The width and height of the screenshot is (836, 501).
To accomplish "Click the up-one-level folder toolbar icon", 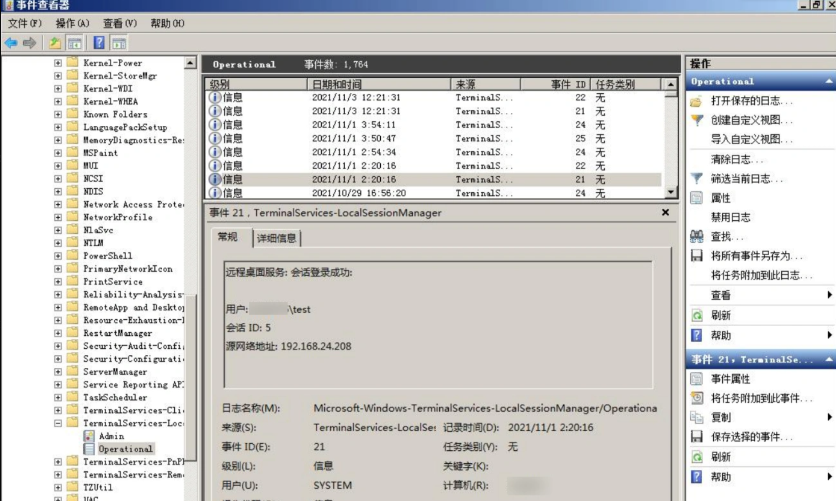I will click(x=55, y=43).
